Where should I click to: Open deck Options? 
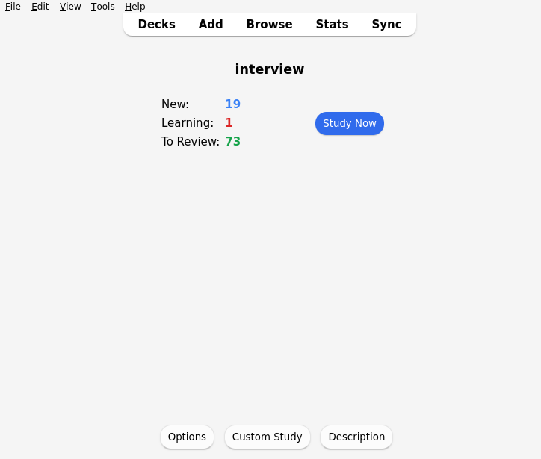click(187, 437)
